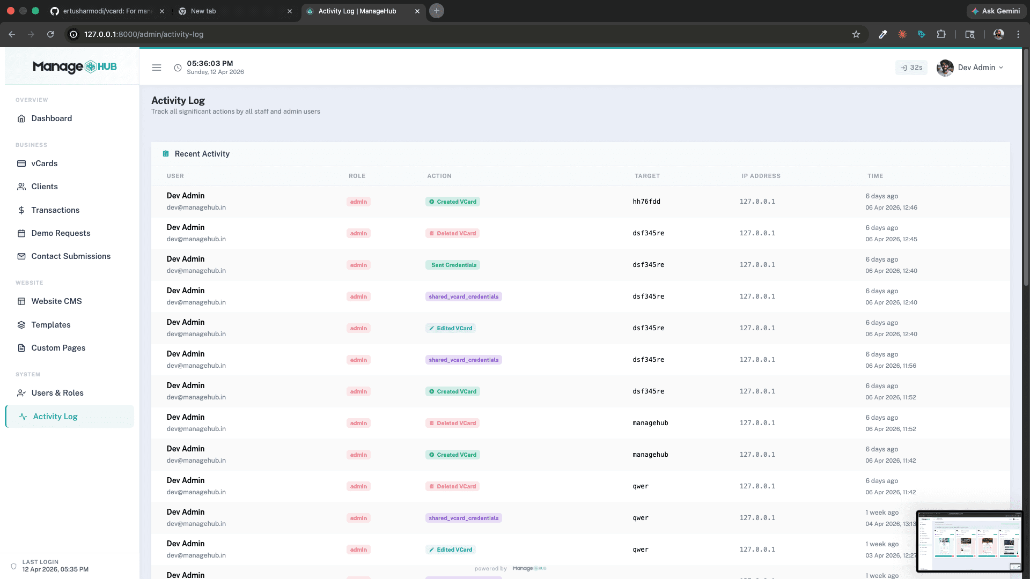Click the Recent Activity clipboard icon
The width and height of the screenshot is (1030, 579).
coord(166,154)
